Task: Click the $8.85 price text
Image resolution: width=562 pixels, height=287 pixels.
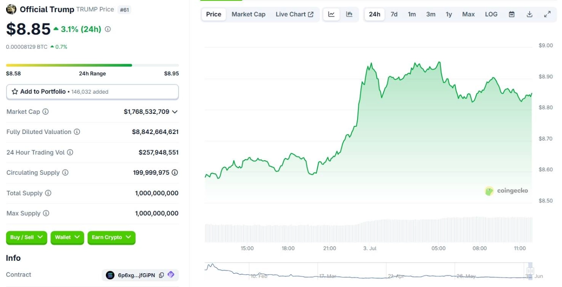Action: [28, 29]
